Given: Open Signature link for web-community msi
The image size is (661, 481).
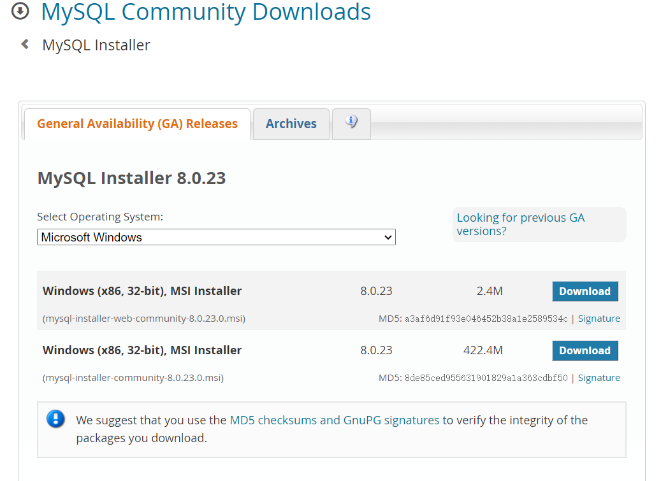Looking at the screenshot, I should (x=599, y=319).
